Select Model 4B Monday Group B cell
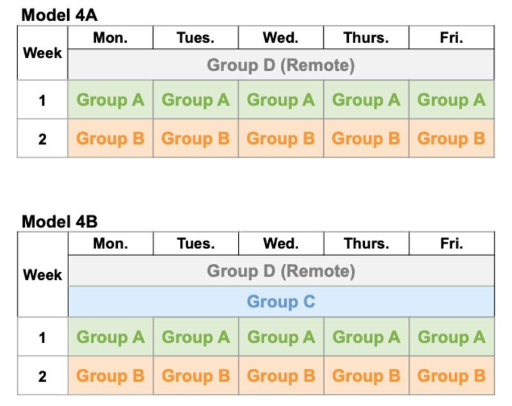This screenshot has width=512, height=406. tap(110, 376)
